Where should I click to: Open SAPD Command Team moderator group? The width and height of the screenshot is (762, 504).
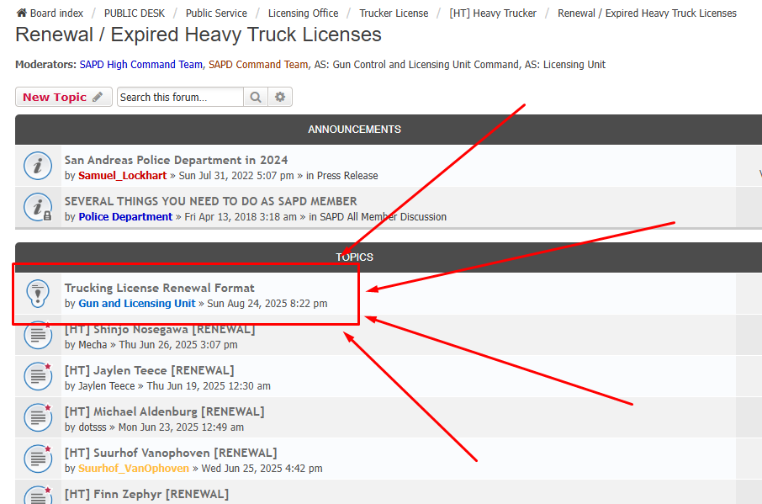point(258,64)
